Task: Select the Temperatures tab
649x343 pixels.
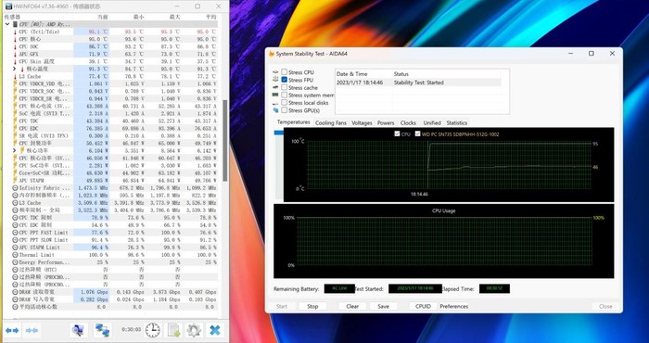Action: (x=294, y=122)
